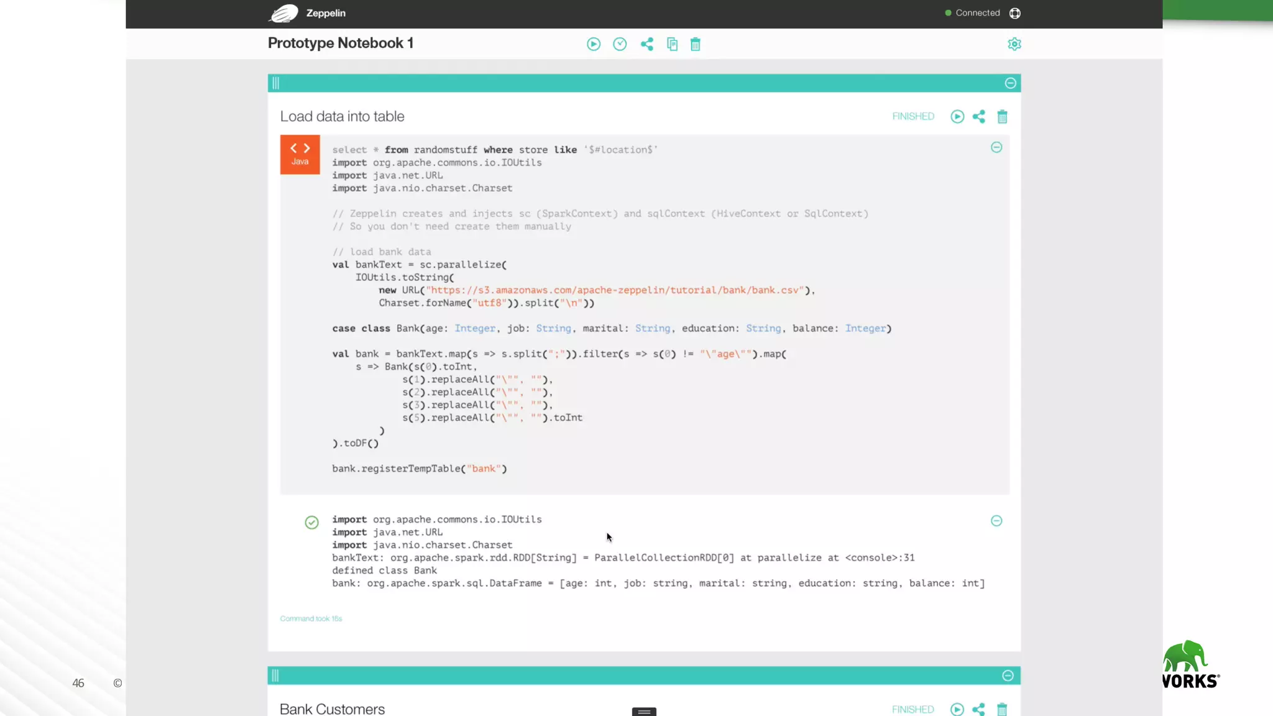Toggle the Java language selector badge

click(300, 154)
